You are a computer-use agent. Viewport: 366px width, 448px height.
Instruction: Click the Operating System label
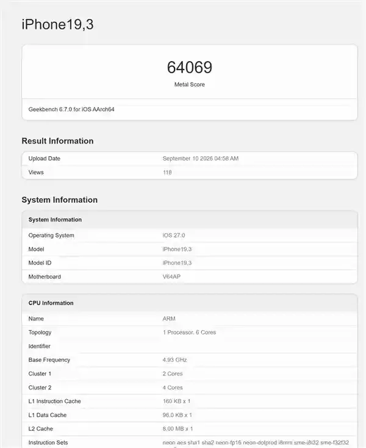51,236
